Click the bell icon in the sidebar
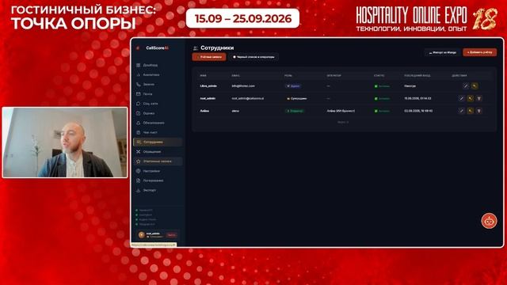The image size is (507, 285). 139,123
